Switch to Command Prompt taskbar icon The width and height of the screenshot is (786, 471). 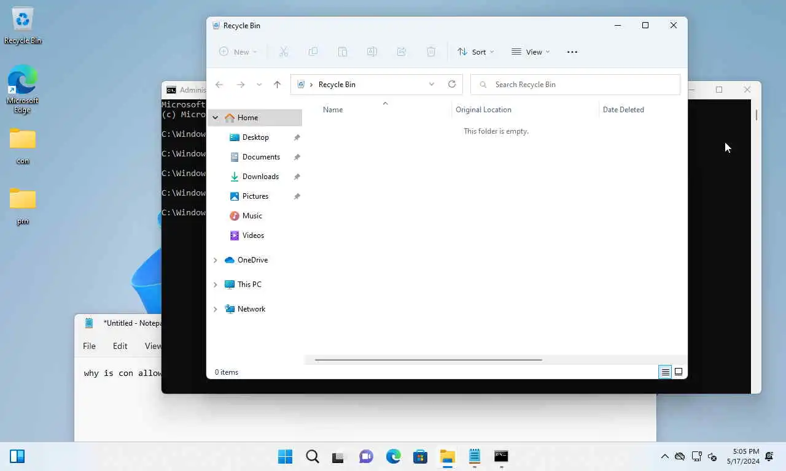tap(501, 456)
